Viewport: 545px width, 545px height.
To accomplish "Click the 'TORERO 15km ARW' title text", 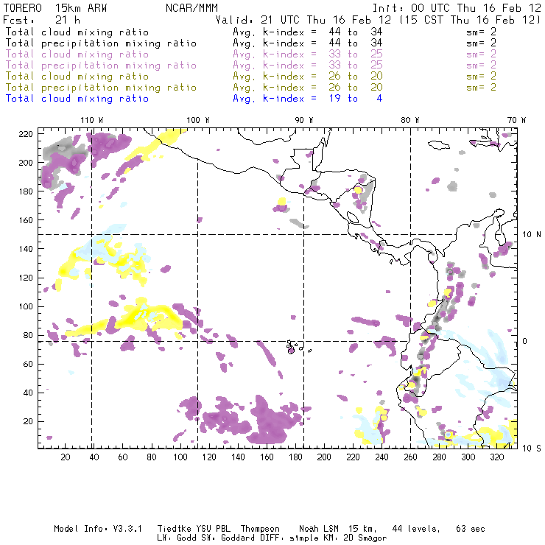I will pyautogui.click(x=55, y=8).
